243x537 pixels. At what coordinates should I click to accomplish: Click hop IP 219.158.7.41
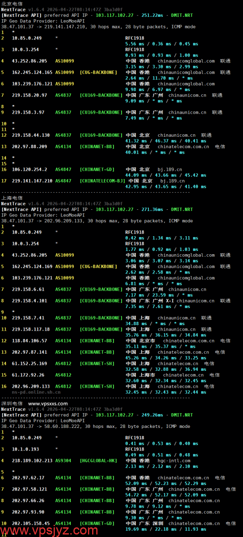point(28,318)
